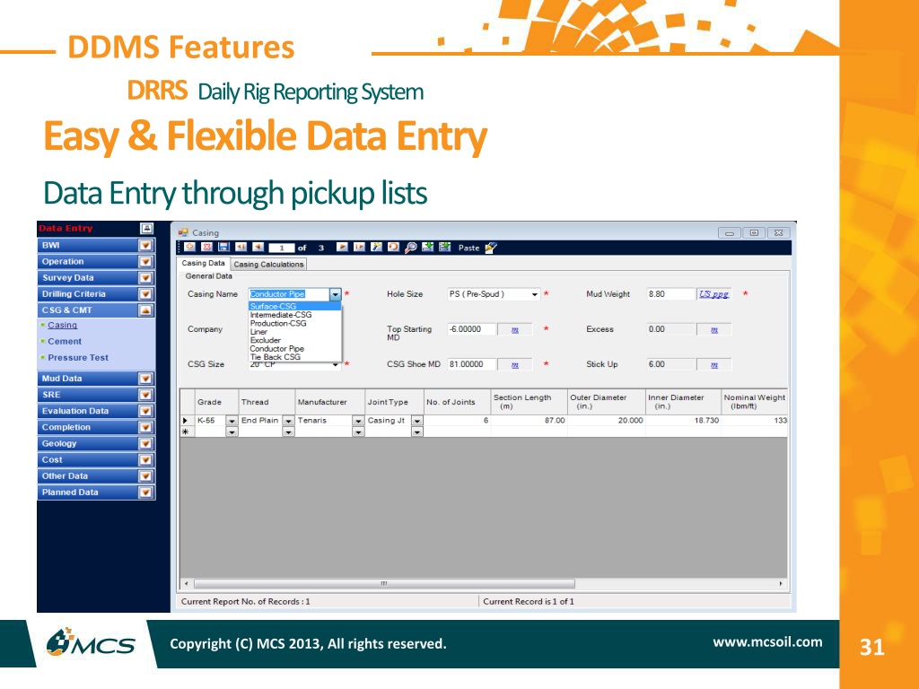Click the scrollbar right arrow in grid
This screenshot has height=689, width=919.
781,583
